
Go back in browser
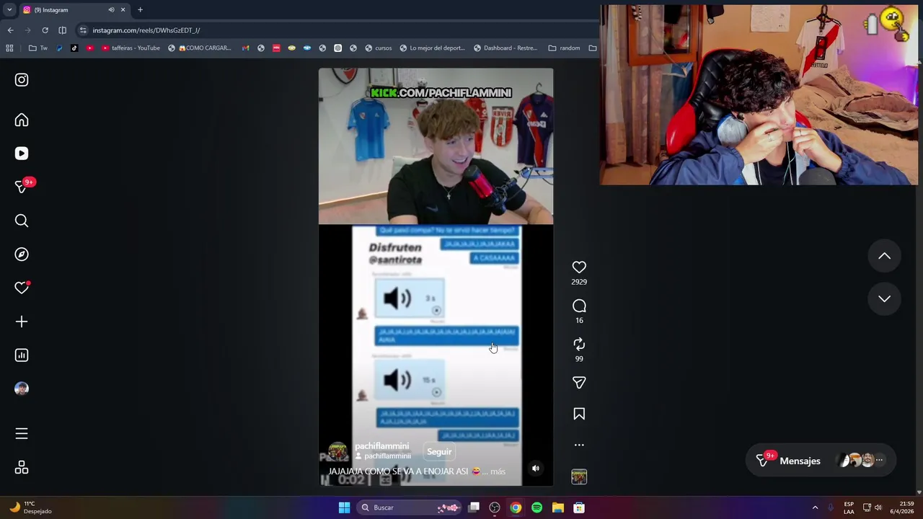10,30
